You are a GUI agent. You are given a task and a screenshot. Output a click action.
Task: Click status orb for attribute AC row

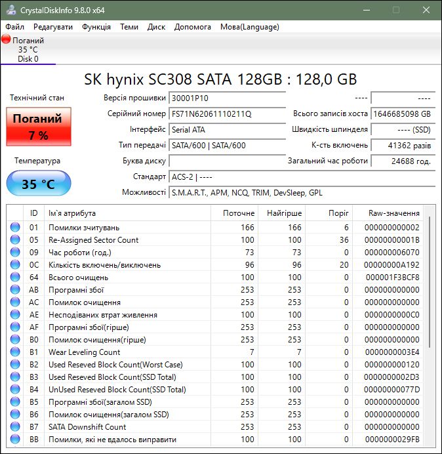[x=15, y=302]
